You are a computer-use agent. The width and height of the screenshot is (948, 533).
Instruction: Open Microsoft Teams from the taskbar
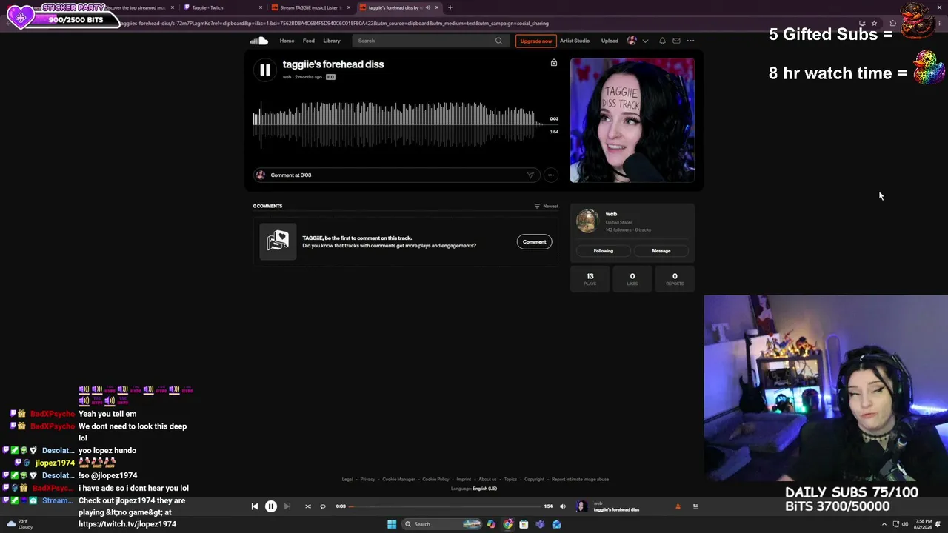[540, 524]
